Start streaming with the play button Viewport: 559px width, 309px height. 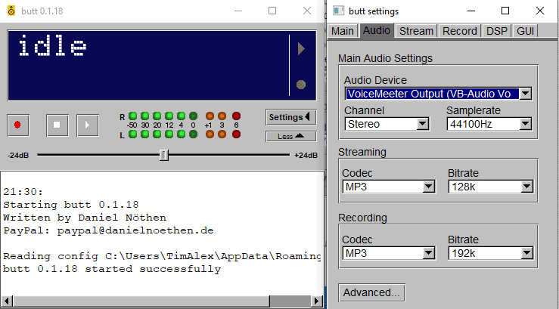(88, 125)
